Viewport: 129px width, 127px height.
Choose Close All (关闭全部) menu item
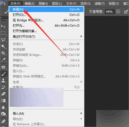pyautogui.click(x=47, y=49)
